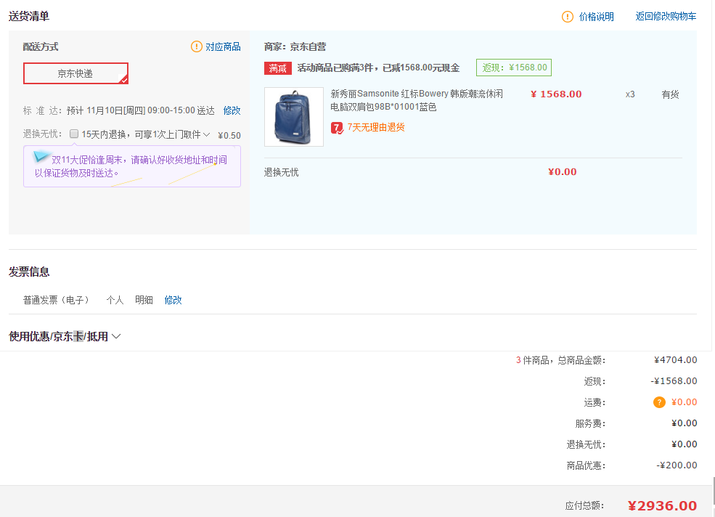Select 京东快递 delivery option
The height and width of the screenshot is (517, 715).
point(75,73)
